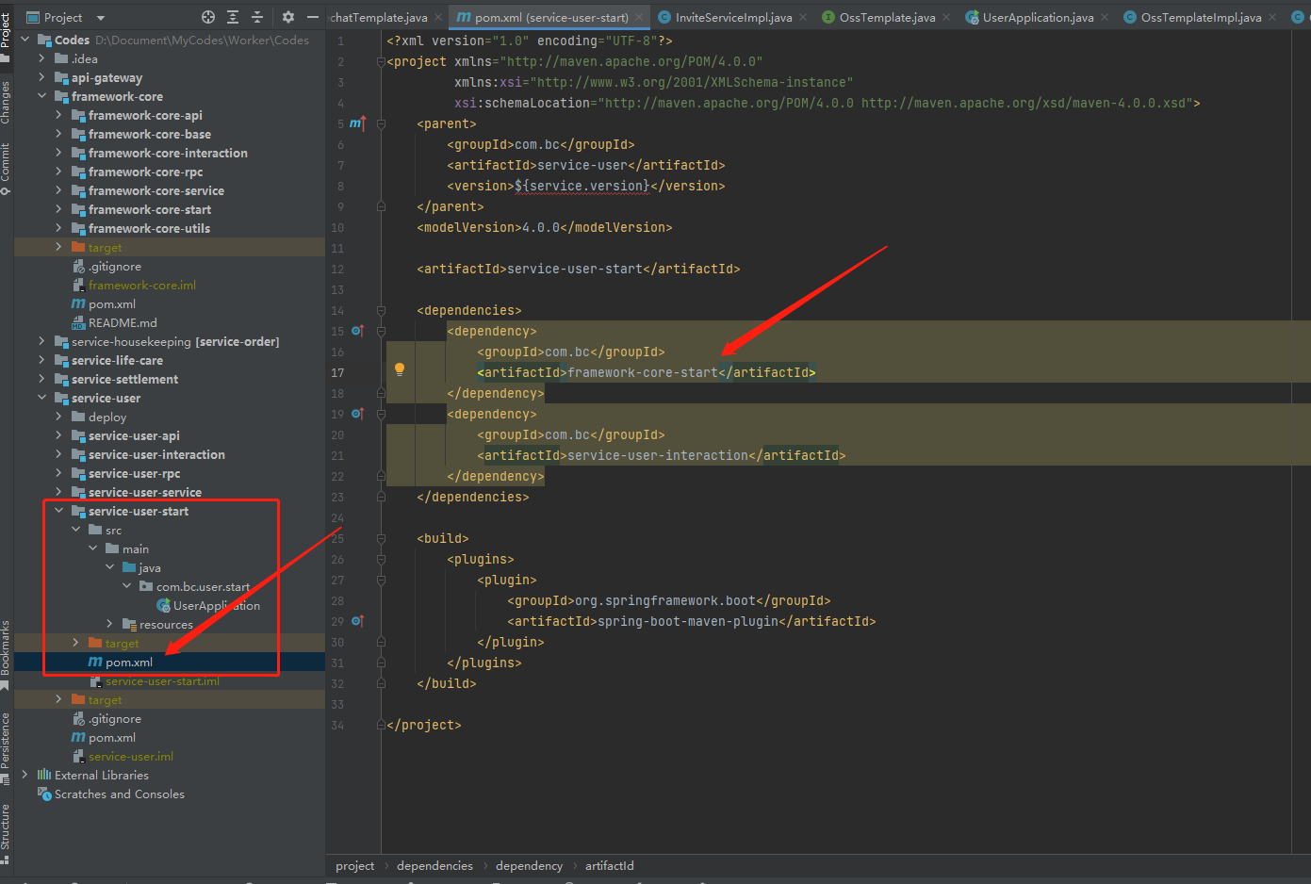
Task: Click spring-boot-maven-plugin text on line 29
Action: 688,621
